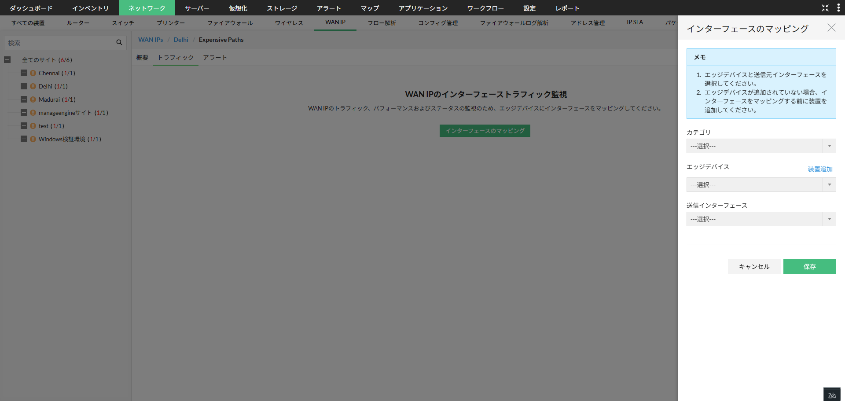Viewport: 845px width, 401px height.
Task: Open the 仮想化 menu
Action: coord(238,8)
